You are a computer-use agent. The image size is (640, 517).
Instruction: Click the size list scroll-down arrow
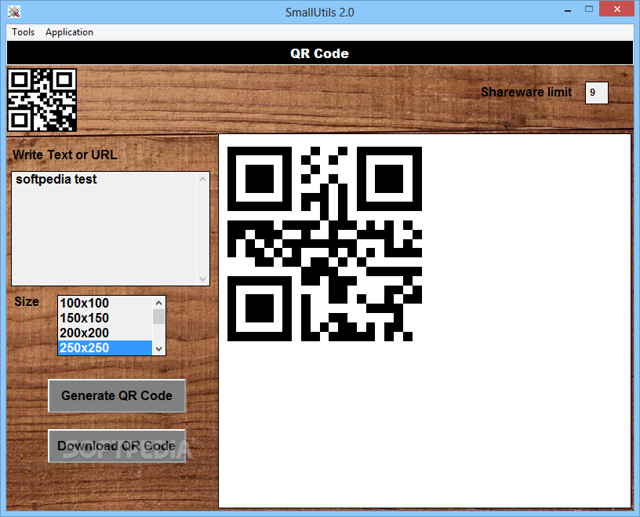coord(158,349)
